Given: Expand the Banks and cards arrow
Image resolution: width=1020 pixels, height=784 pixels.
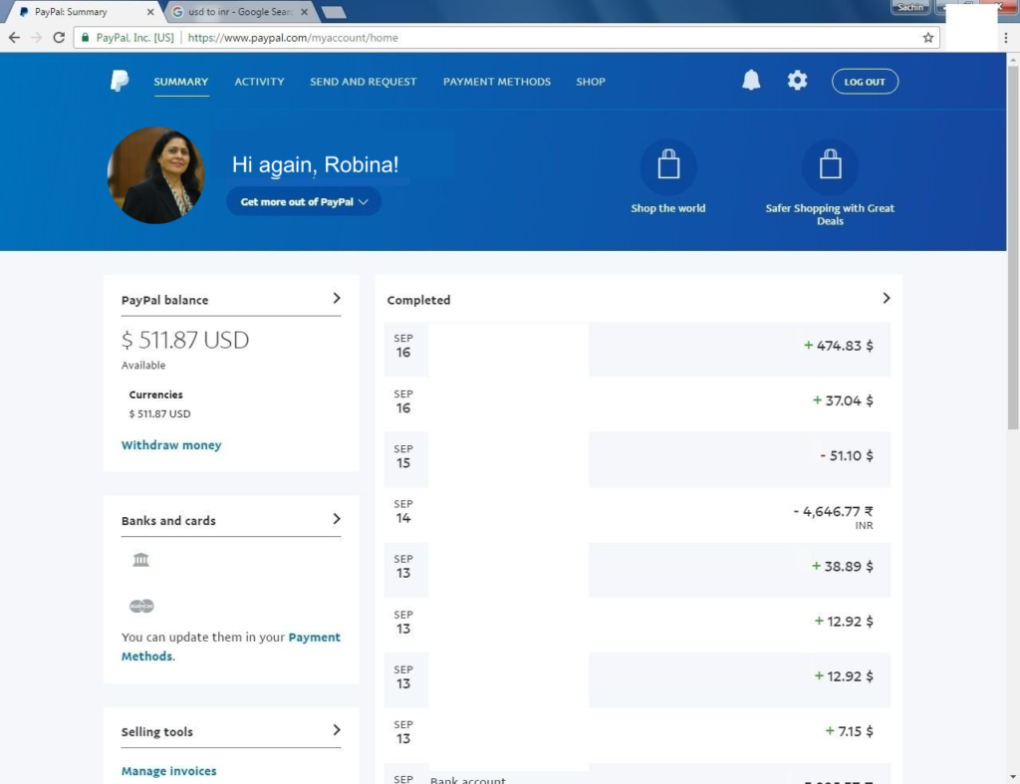Looking at the screenshot, I should pos(337,519).
